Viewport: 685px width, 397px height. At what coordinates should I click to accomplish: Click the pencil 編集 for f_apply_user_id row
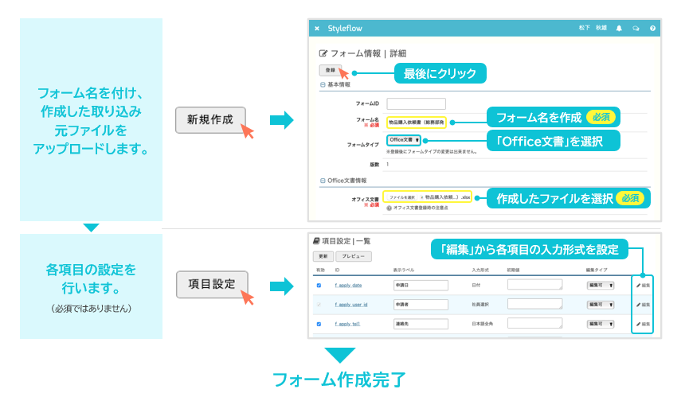point(643,305)
